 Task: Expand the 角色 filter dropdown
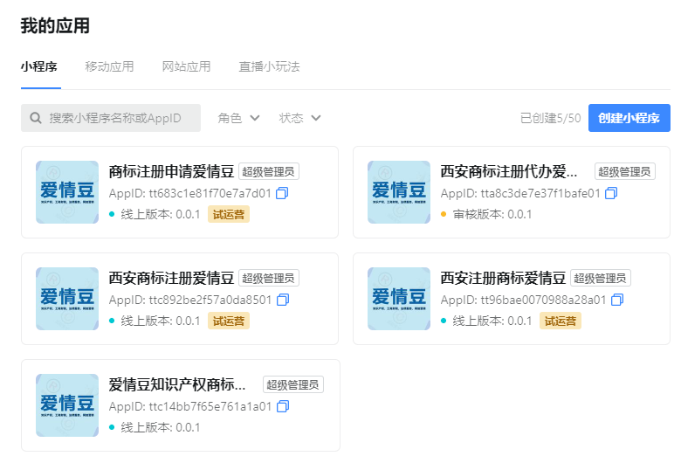pyautogui.click(x=239, y=118)
